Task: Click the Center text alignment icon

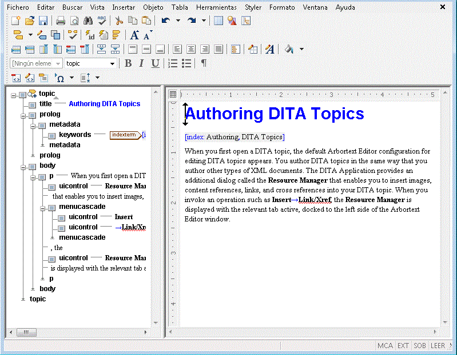Action: pyautogui.click(x=191, y=49)
